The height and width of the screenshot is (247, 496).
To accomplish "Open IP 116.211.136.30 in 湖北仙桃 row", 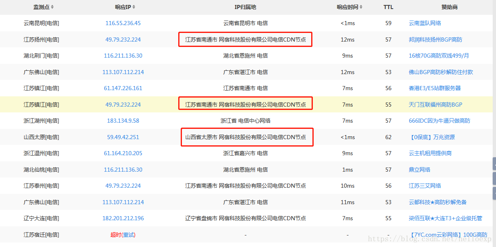I will click(123, 170).
